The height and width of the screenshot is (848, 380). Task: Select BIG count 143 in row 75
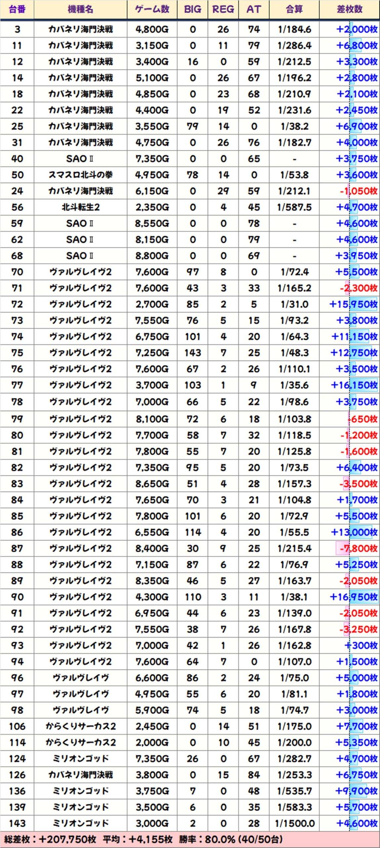[x=192, y=353]
